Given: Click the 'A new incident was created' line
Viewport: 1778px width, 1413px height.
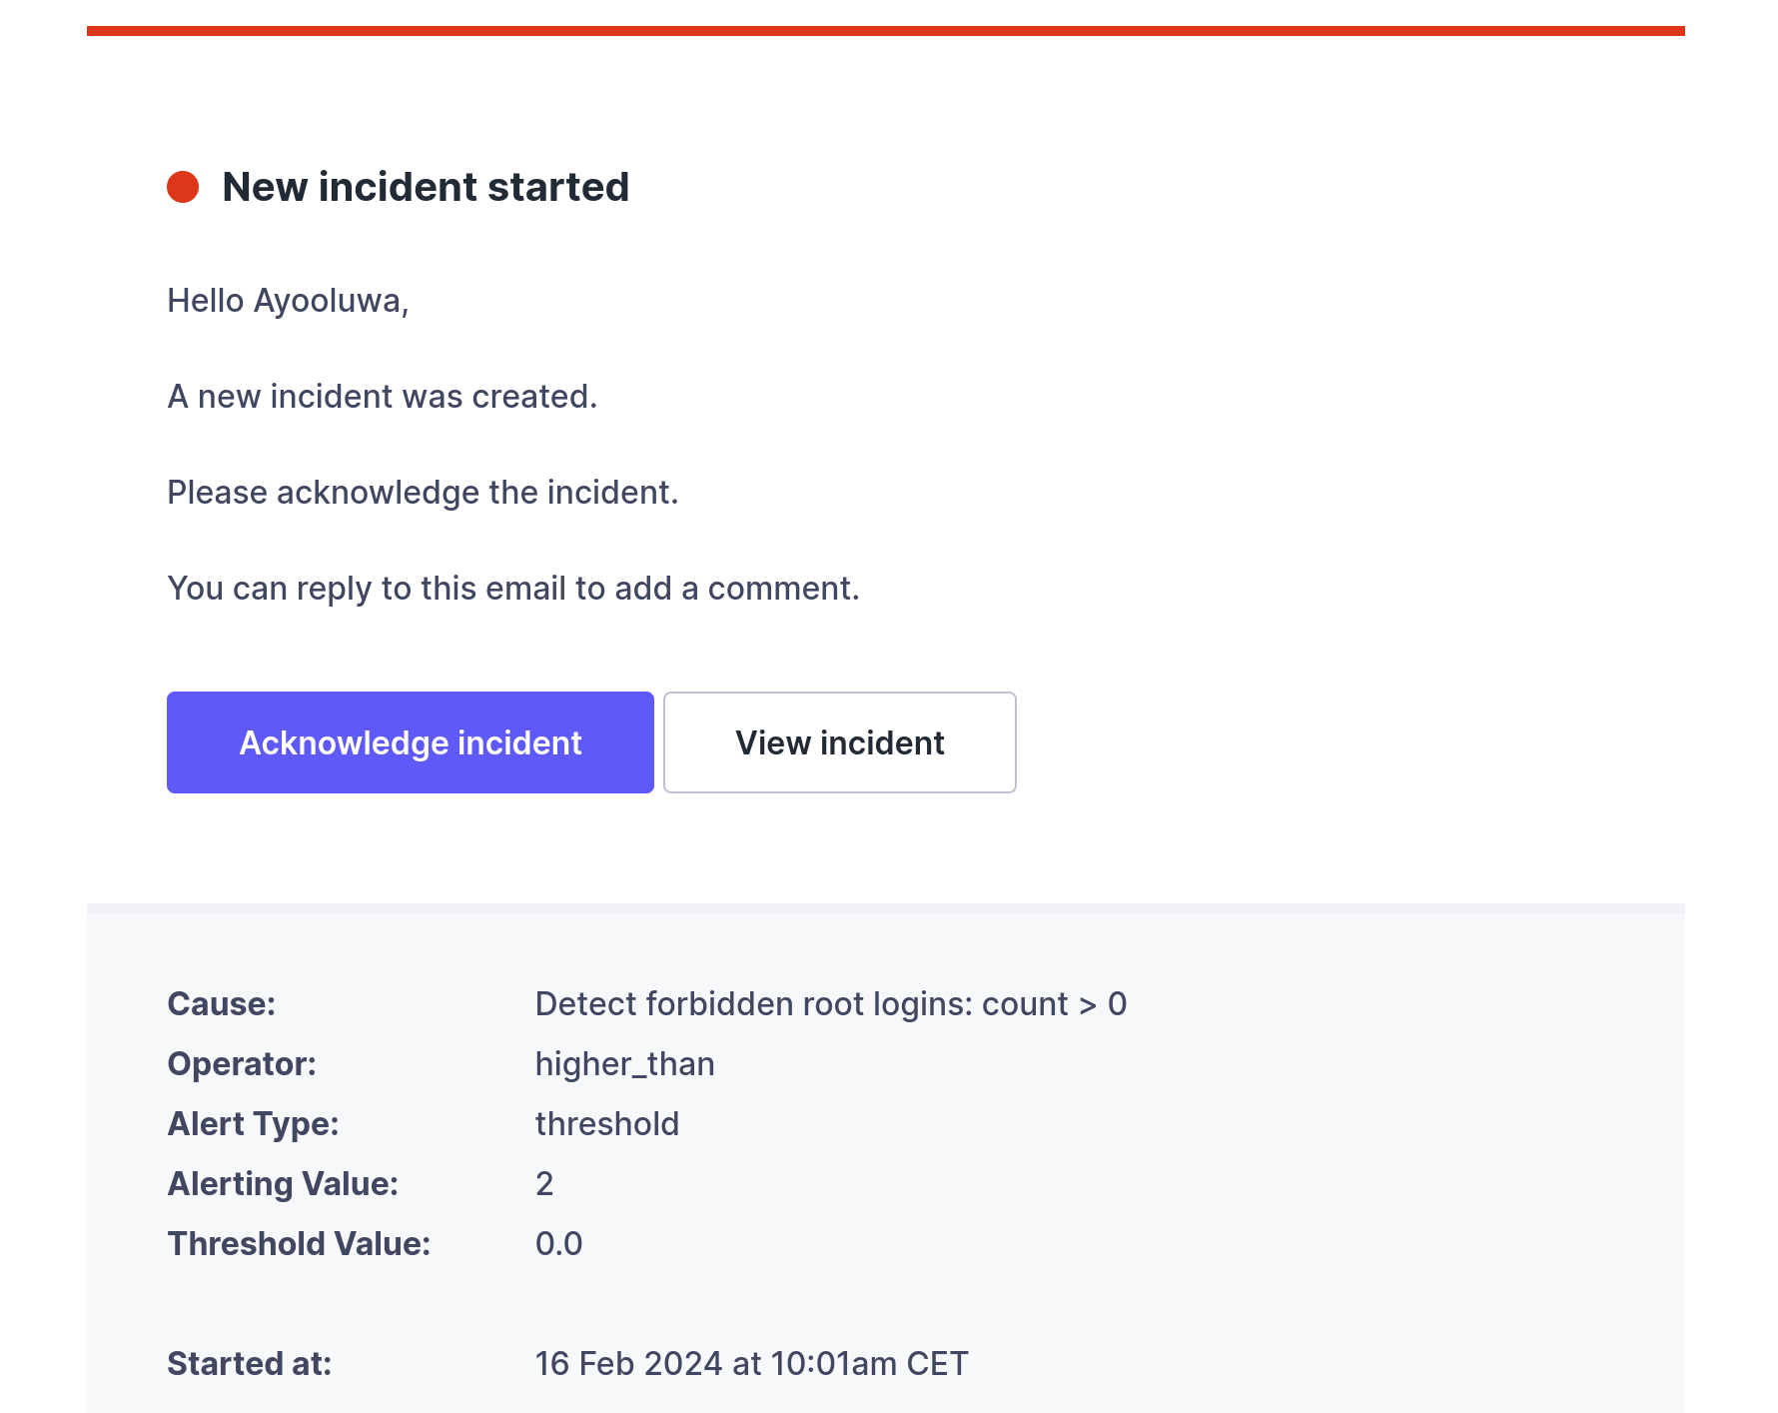Looking at the screenshot, I should pyautogui.click(x=382, y=397).
